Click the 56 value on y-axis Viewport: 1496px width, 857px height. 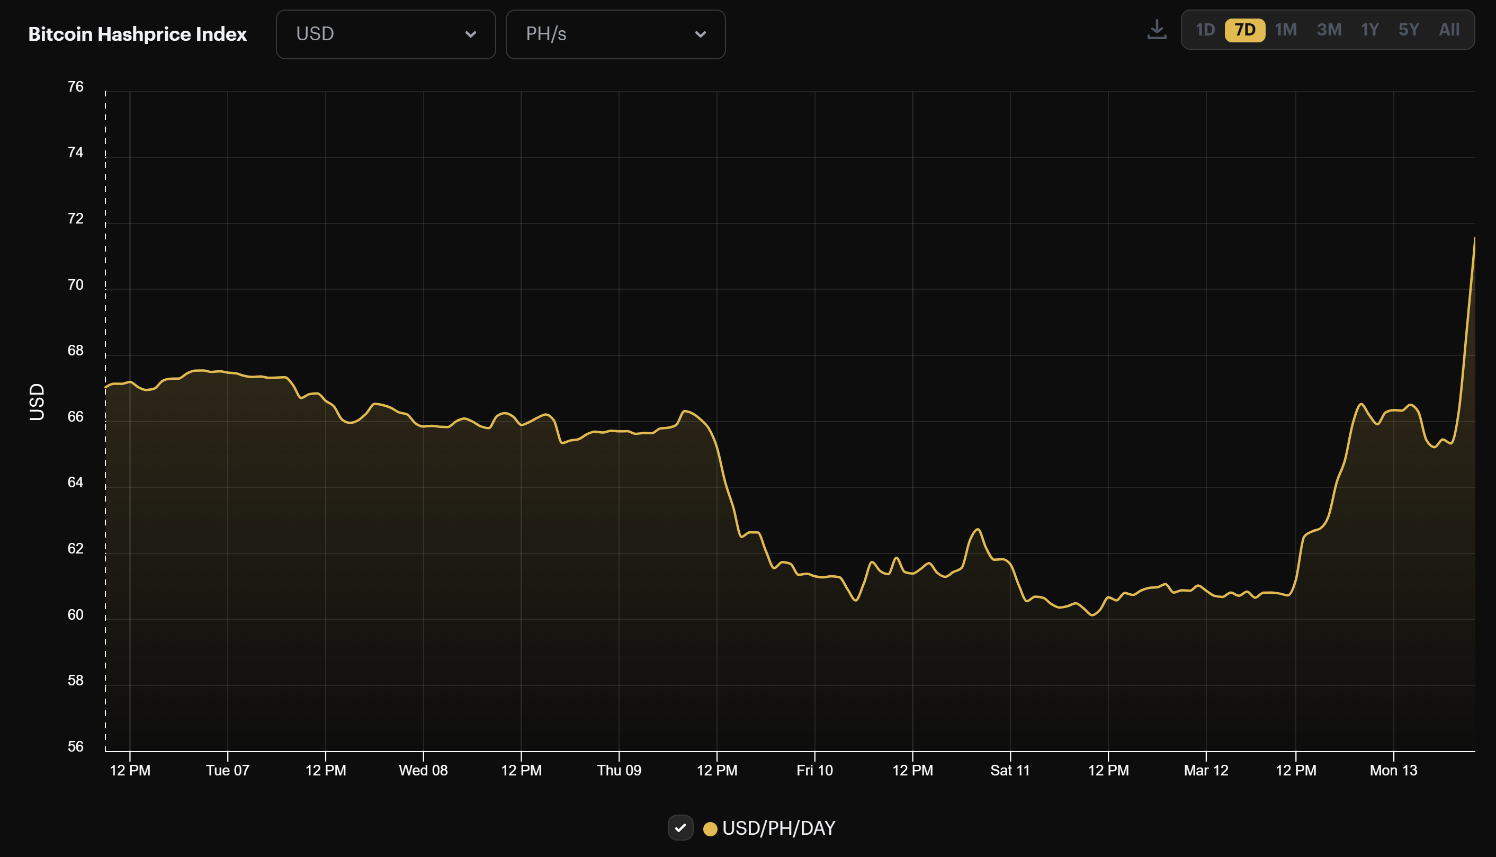[x=75, y=747]
